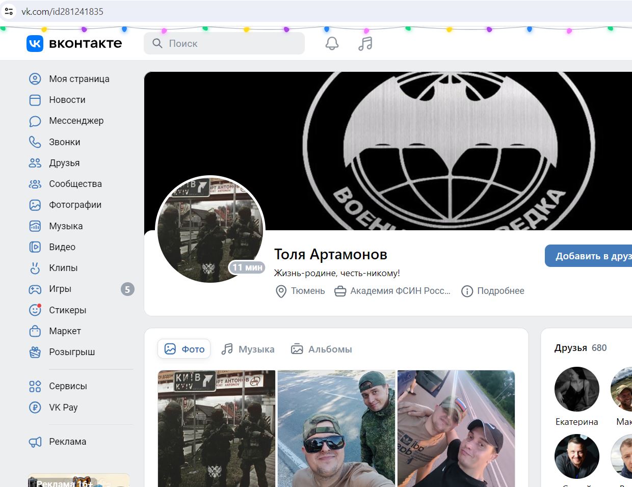Open the roadside selfie photo thumbnail
The width and height of the screenshot is (632, 487).
pos(456,428)
